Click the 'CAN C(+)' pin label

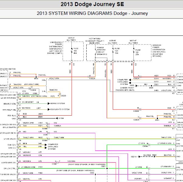point(12,145)
